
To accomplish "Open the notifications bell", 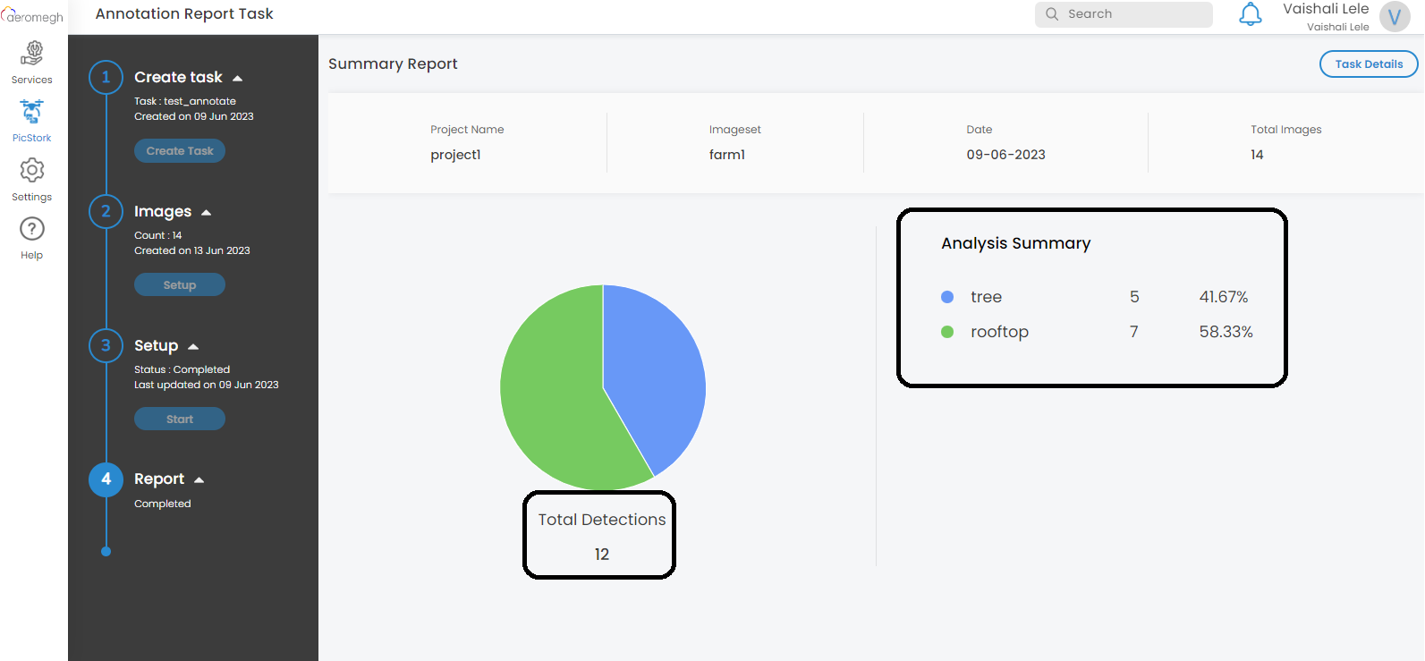I will click(x=1250, y=14).
